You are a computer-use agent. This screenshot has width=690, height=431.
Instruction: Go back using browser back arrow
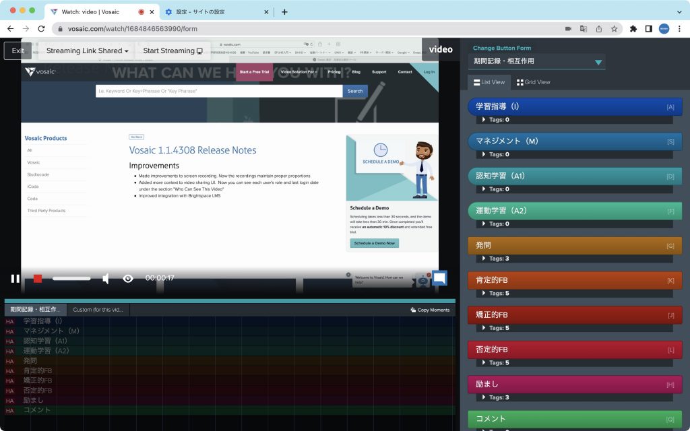[11, 28]
